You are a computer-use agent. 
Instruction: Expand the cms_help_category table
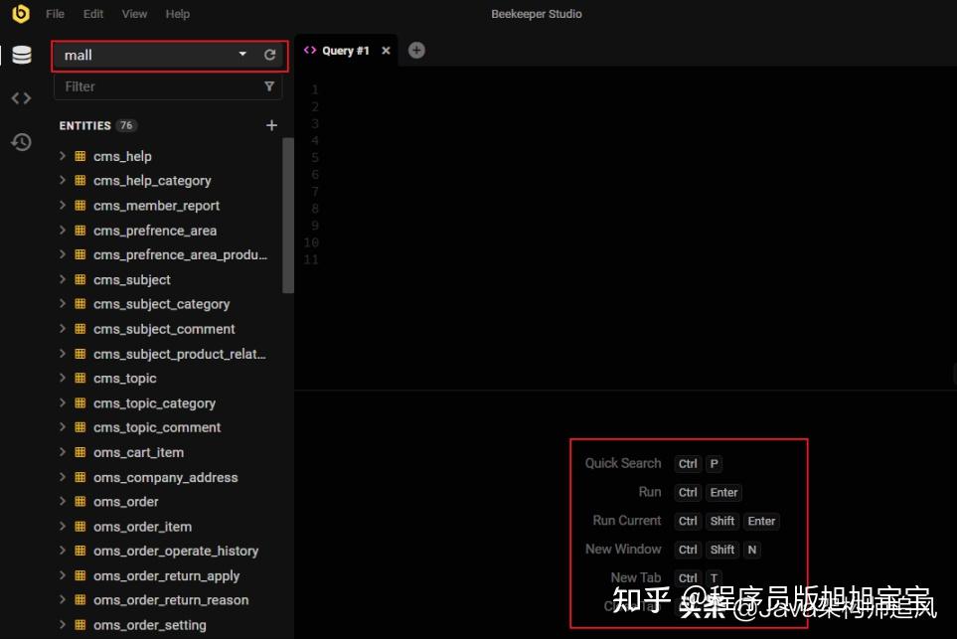pyautogui.click(x=63, y=180)
